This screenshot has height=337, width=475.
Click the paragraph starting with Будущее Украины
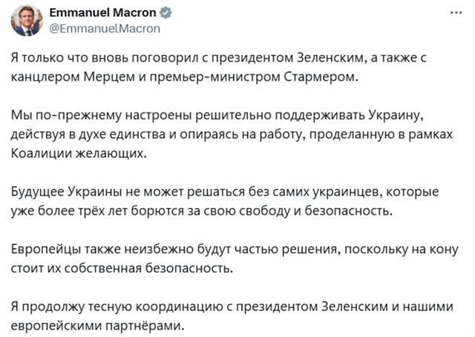[x=225, y=201]
